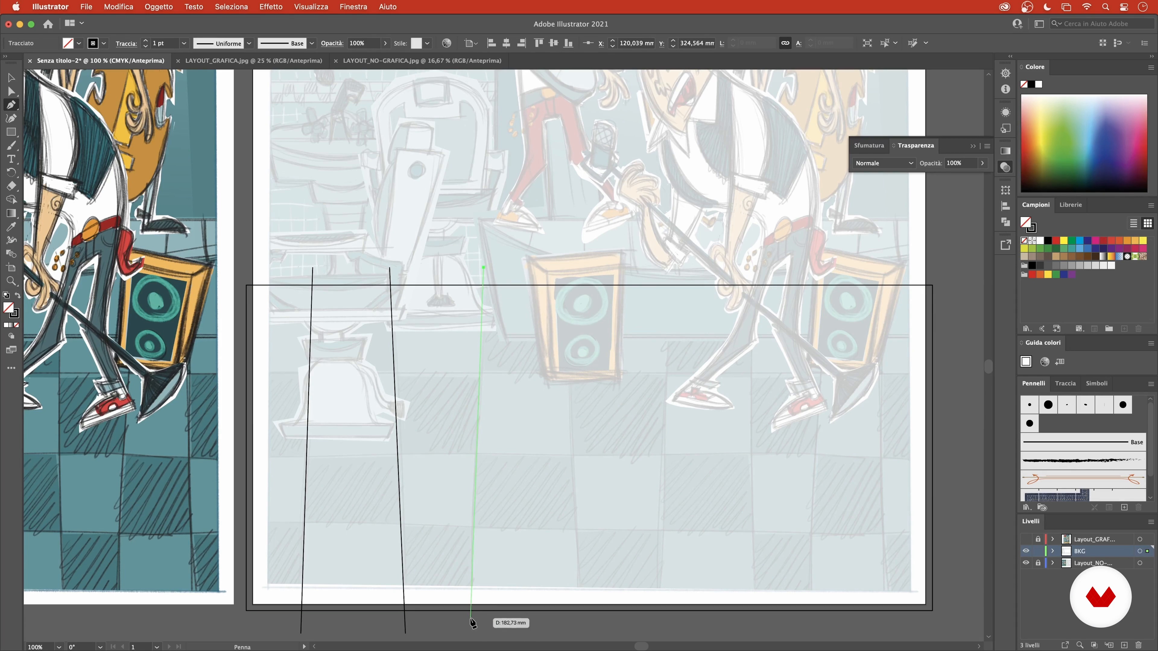This screenshot has height=651, width=1158.
Task: Select the Eyedropper tool
Action: pos(11,226)
